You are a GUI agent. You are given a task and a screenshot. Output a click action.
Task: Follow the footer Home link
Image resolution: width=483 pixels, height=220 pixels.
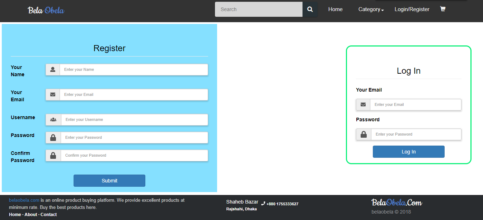(x=15, y=215)
